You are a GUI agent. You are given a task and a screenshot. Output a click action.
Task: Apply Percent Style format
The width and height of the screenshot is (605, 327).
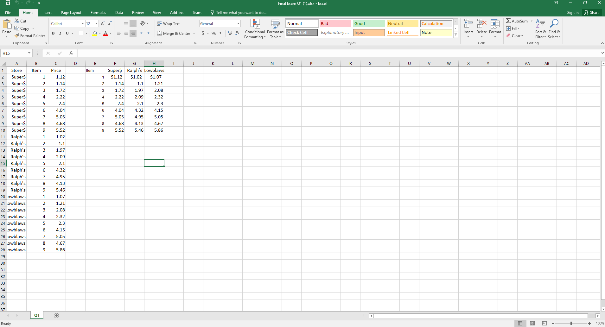coord(214,33)
